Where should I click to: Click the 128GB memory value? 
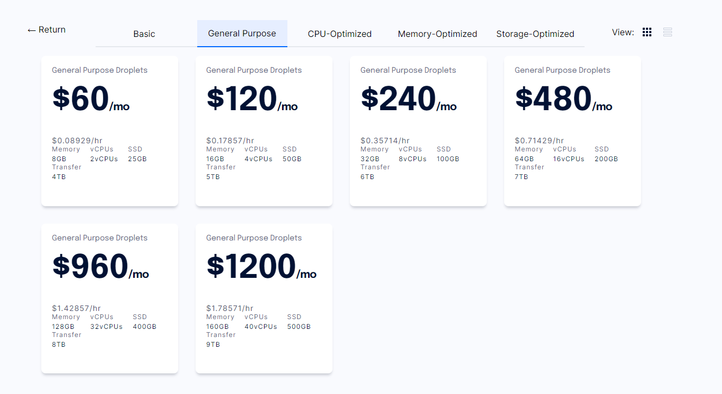pyautogui.click(x=63, y=327)
